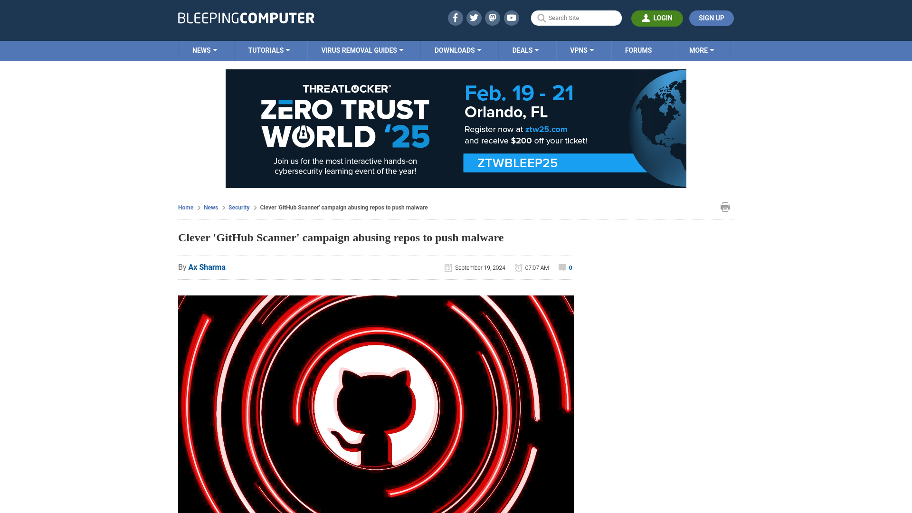This screenshot has width=912, height=513.
Task: Click the Login user account icon
Action: [657, 18]
